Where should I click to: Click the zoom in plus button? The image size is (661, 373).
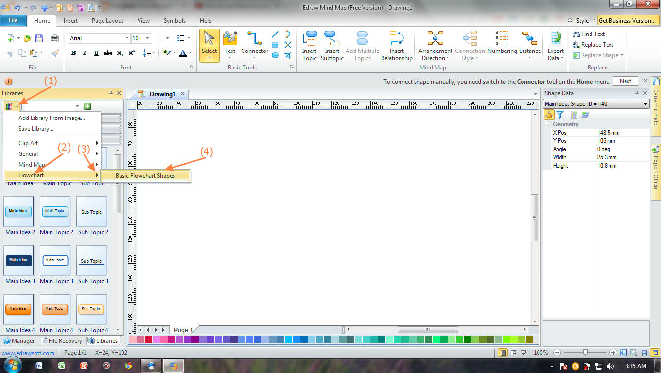[613, 353]
